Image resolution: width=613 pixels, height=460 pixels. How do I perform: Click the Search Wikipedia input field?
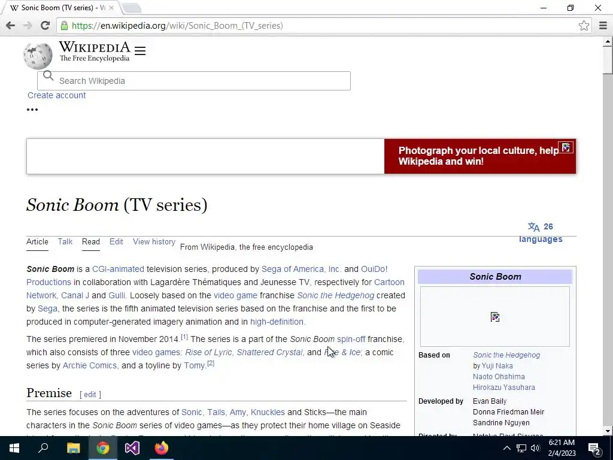click(194, 81)
